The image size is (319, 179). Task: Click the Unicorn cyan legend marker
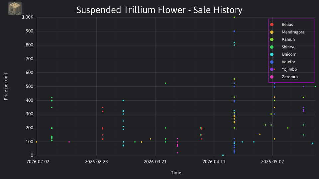[272, 54]
